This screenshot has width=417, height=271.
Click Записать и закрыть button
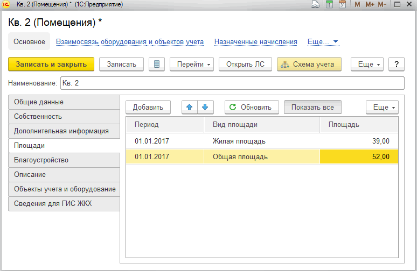click(x=51, y=64)
